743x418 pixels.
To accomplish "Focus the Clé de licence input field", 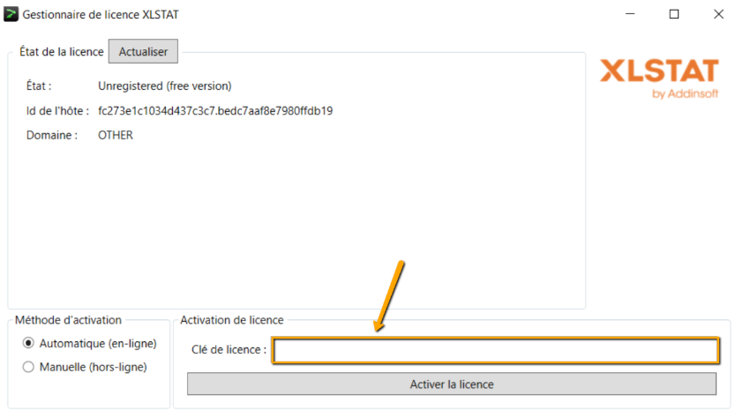I will point(495,350).
